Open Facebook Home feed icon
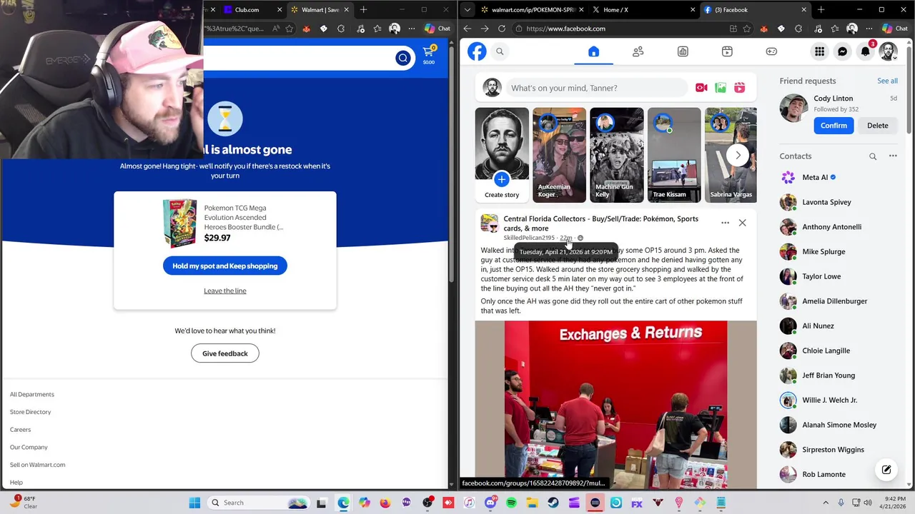Image resolution: width=915 pixels, height=514 pixels. (x=593, y=51)
